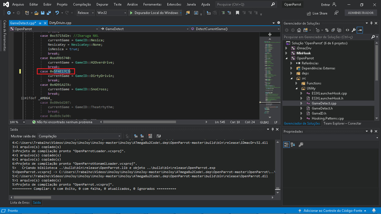Collapse the #ifdef _AMD64_ code region
The image size is (381, 214).
(x=23, y=98)
